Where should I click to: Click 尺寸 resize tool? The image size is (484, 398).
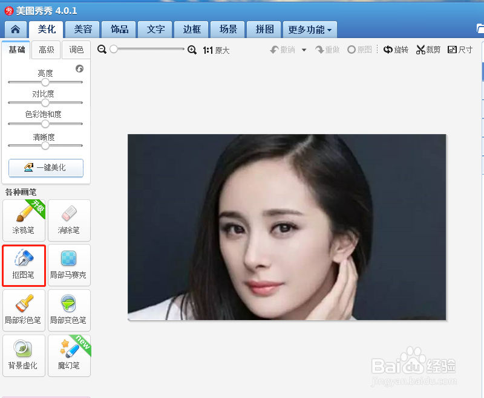[460, 50]
